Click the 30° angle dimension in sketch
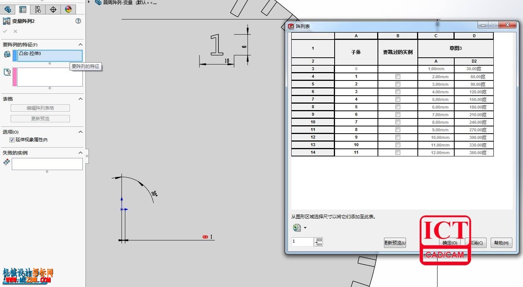 [x=154, y=194]
